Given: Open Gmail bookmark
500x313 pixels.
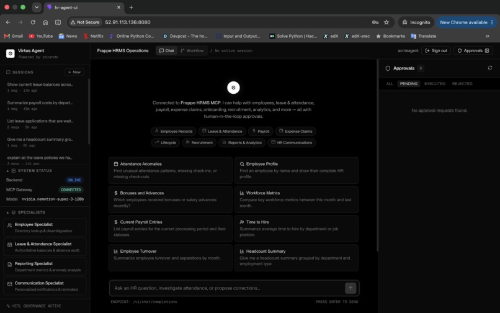Looking at the screenshot, I should (x=14, y=36).
